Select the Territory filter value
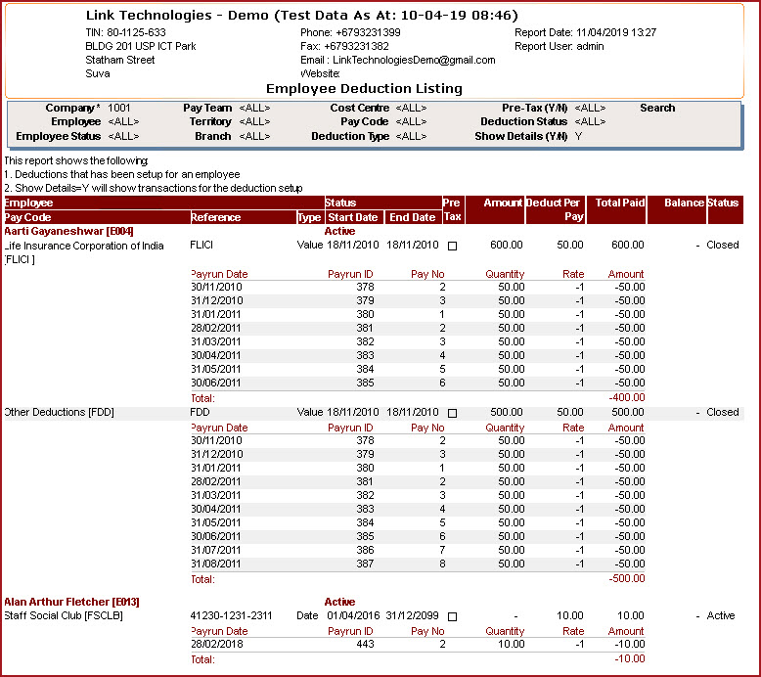 click(x=254, y=122)
